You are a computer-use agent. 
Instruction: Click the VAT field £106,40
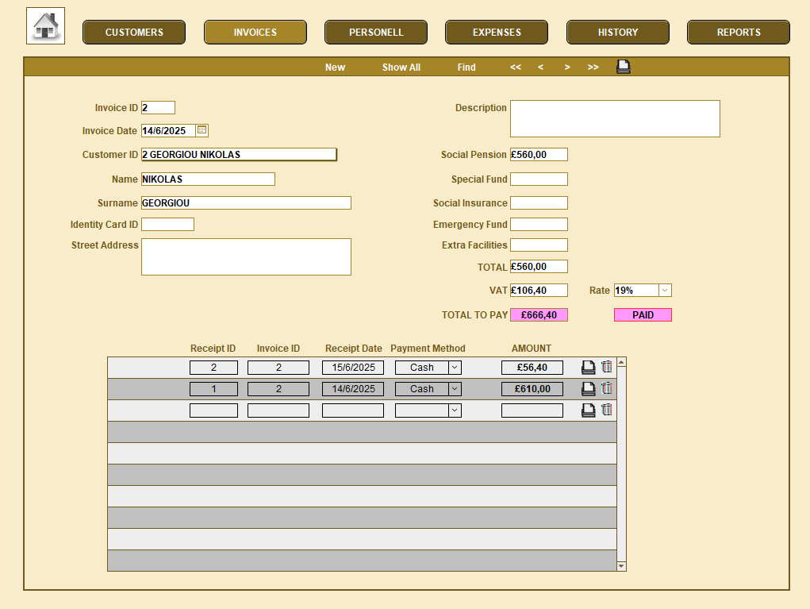[x=539, y=291]
